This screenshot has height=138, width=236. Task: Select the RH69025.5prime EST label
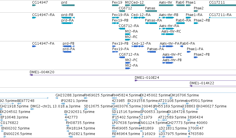[x=98, y=95]
